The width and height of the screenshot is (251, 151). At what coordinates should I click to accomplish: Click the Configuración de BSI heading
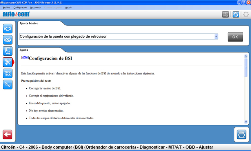tap(51, 58)
